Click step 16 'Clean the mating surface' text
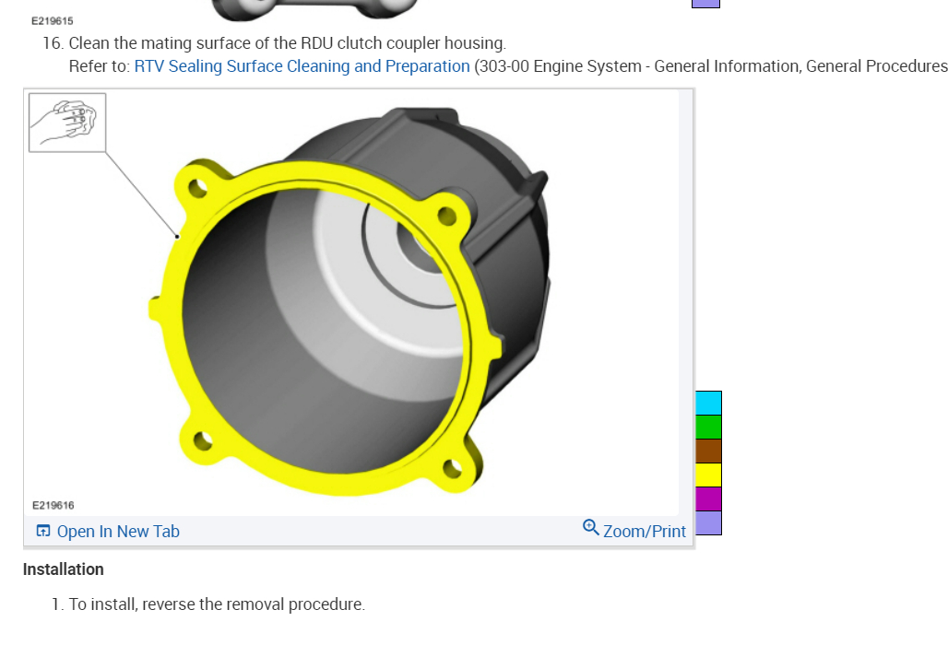 [287, 43]
